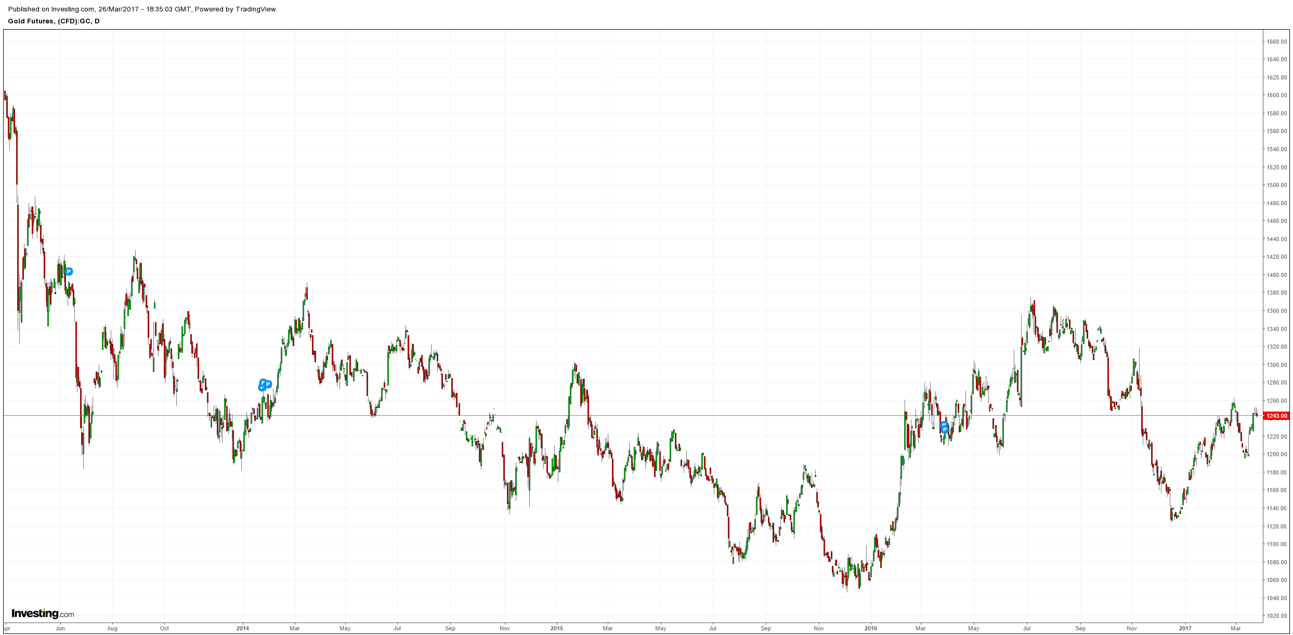The image size is (1293, 635).
Task: Click the Oct label on the time axis
Action: click(164, 628)
